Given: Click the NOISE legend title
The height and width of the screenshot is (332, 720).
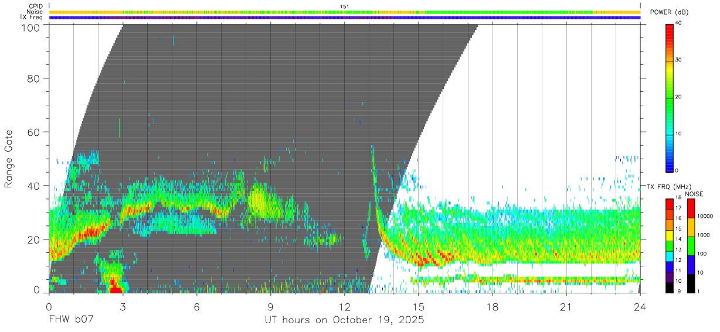Looking at the screenshot, I should pos(694,194).
